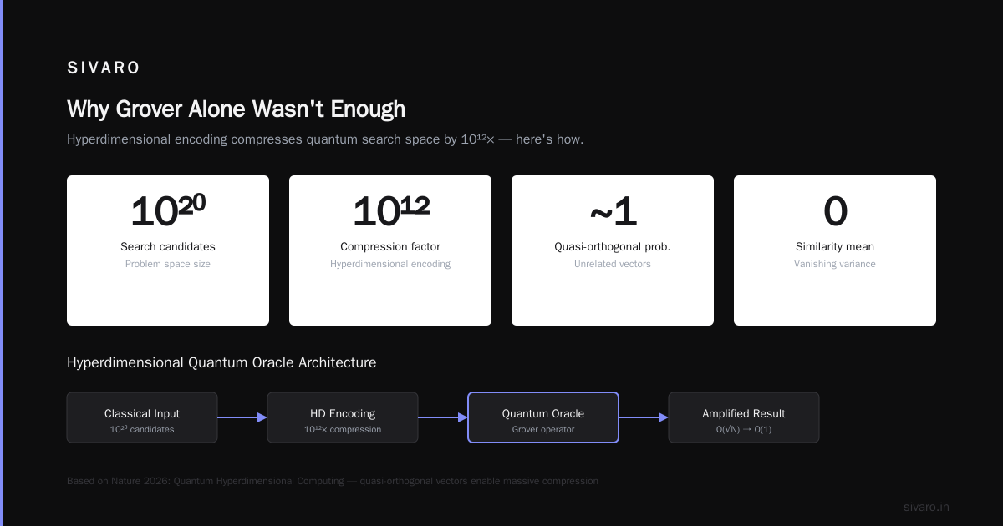The height and width of the screenshot is (526, 1003).
Task: Select the Similarity mean stat card
Action: pos(835,250)
